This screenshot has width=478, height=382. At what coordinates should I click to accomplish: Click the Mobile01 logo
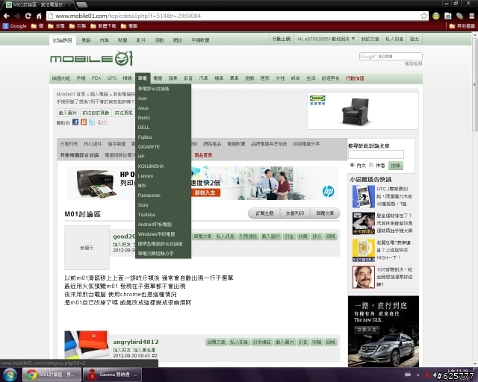pyautogui.click(x=91, y=58)
